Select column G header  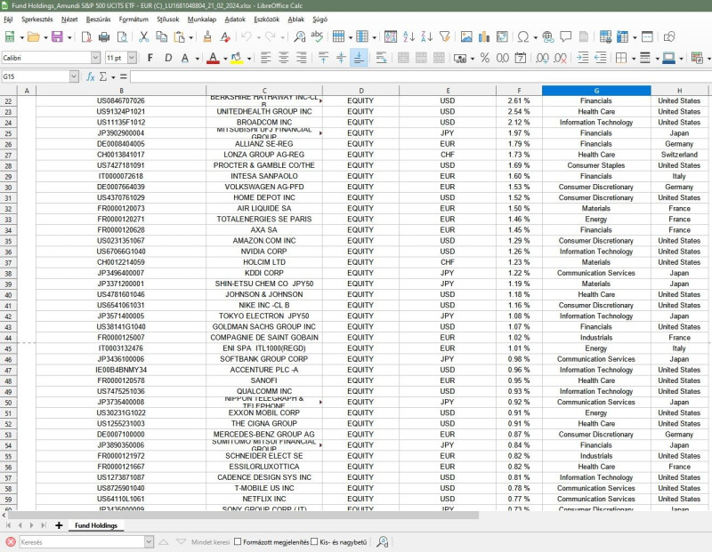[596, 91]
